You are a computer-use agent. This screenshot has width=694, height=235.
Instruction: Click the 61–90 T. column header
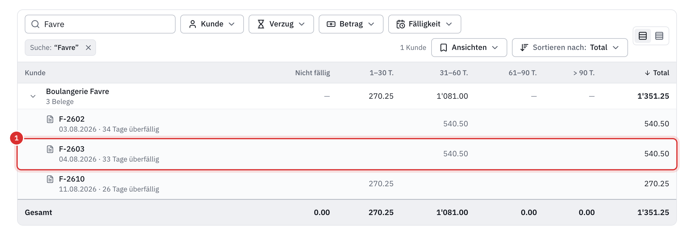pos(523,73)
